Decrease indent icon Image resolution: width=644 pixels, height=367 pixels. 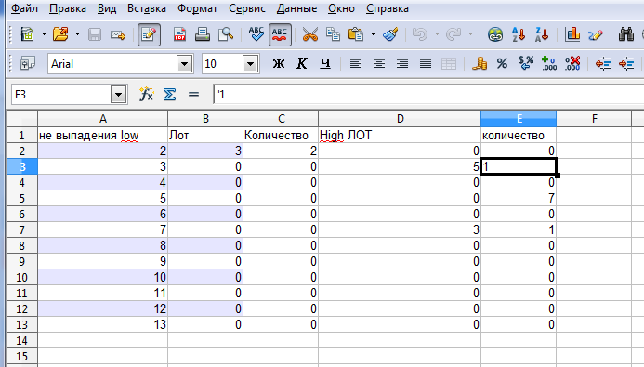pos(603,63)
